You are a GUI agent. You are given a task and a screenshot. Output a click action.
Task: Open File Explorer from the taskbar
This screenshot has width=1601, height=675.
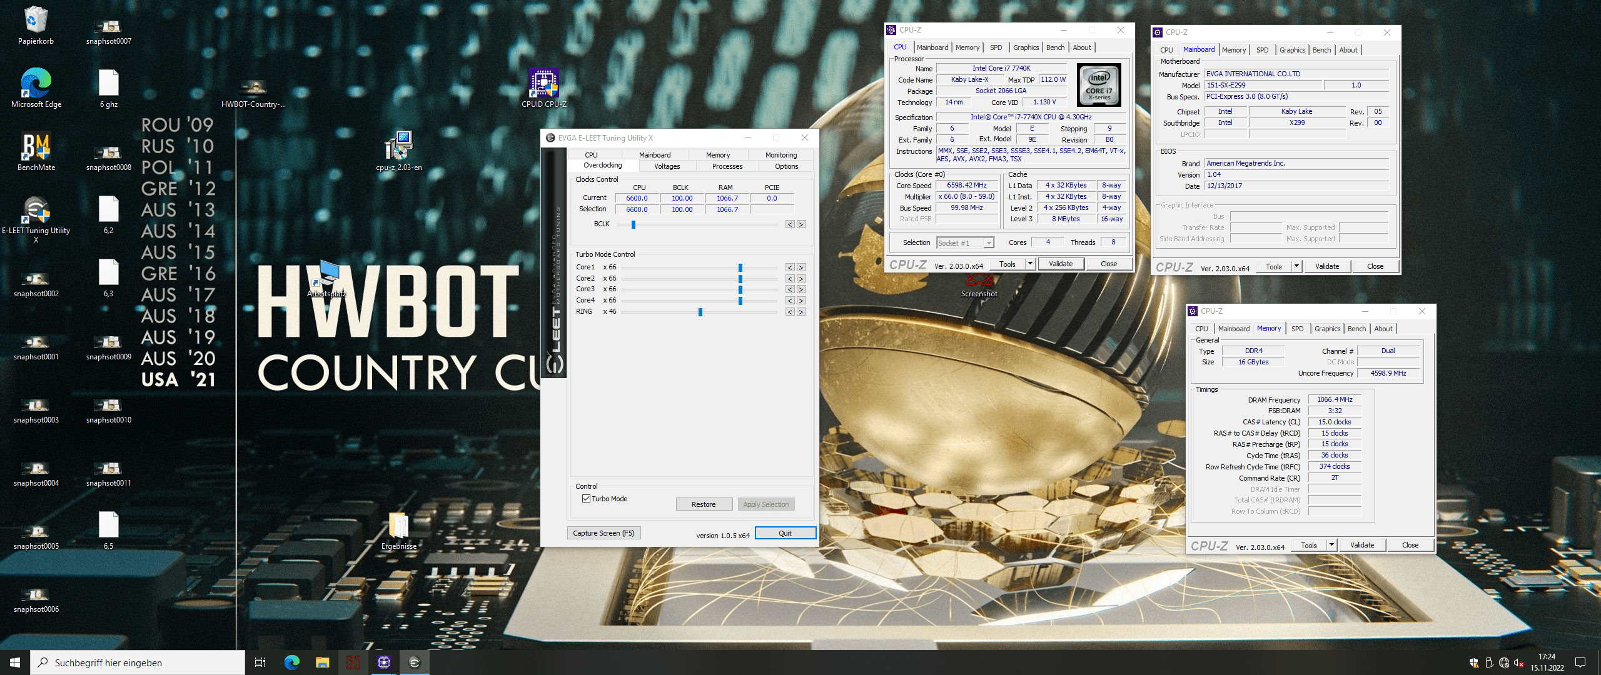click(322, 662)
